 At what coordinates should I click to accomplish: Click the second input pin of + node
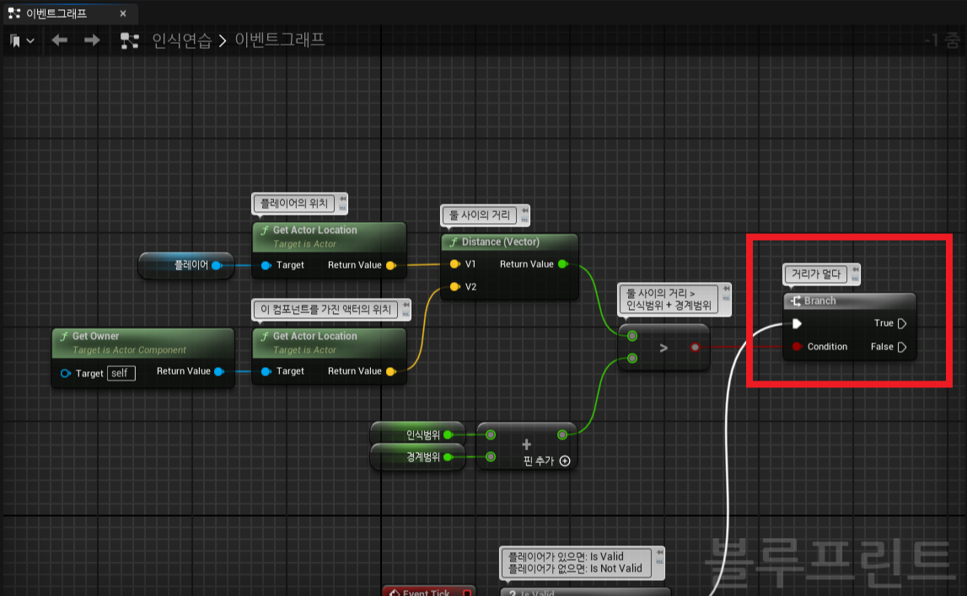point(491,457)
